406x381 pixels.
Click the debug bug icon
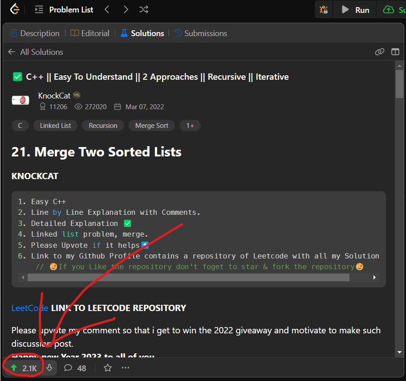[x=324, y=9]
